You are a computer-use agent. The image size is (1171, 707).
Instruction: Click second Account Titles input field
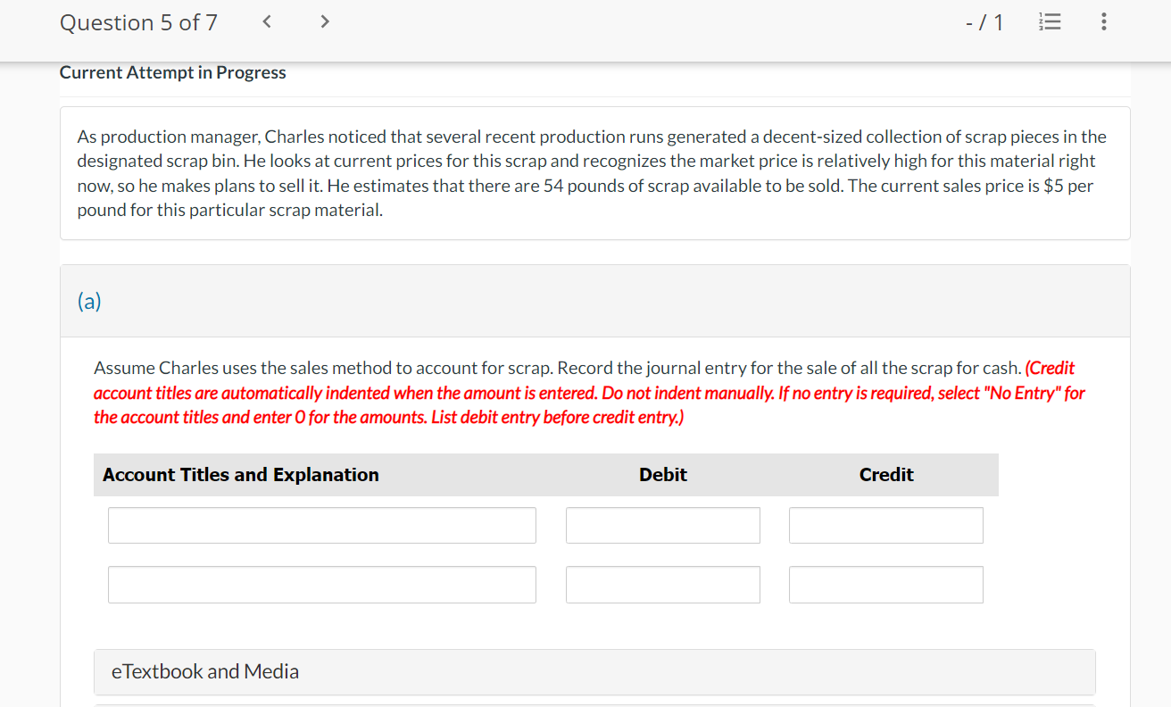pyautogui.click(x=322, y=585)
